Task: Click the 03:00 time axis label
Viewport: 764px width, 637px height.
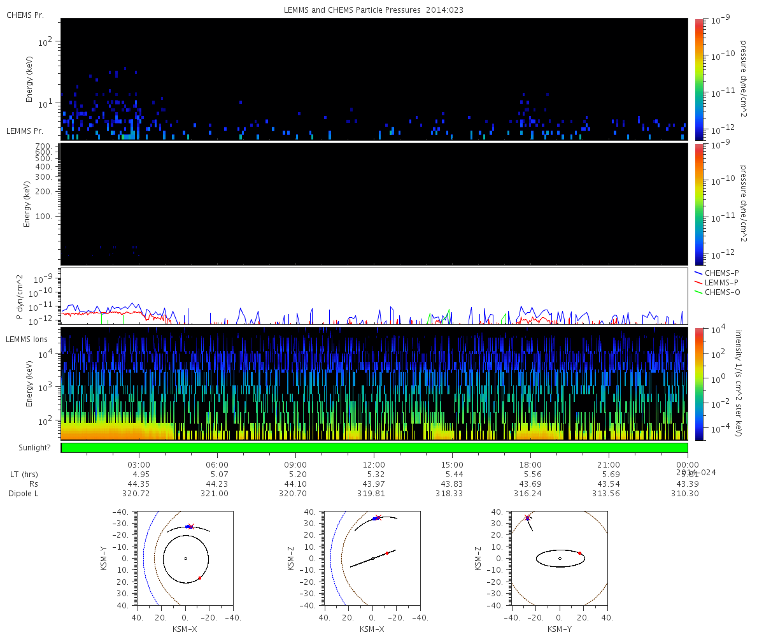Action: point(138,465)
